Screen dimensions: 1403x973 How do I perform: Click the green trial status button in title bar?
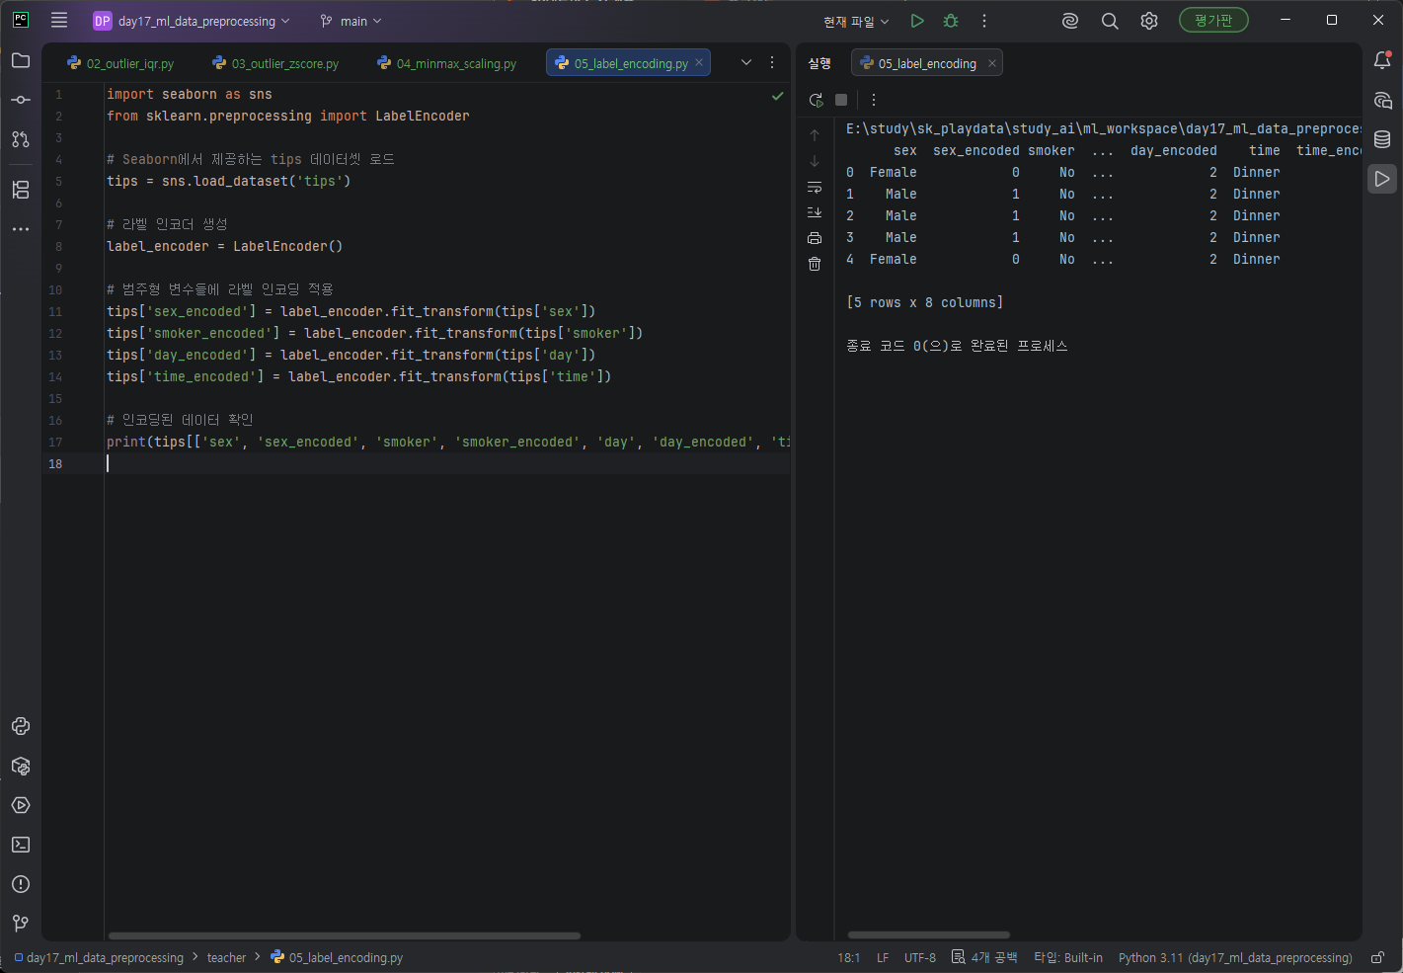coord(1213,21)
